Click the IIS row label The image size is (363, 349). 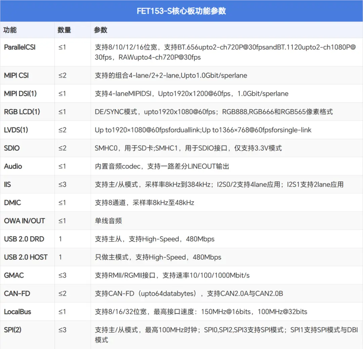pos(7,184)
